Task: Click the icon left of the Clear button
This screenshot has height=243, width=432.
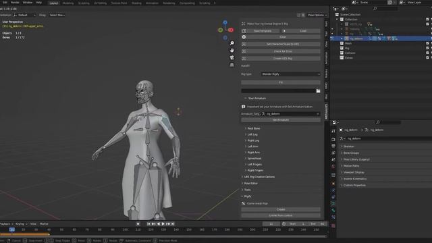Action: pos(244,37)
